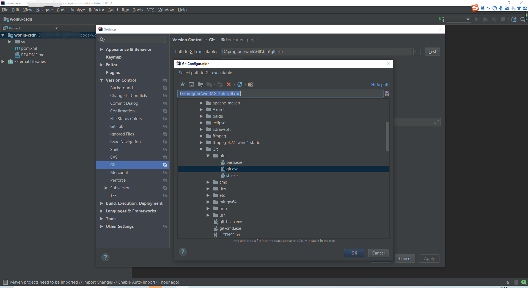528x288 pixels.
Task: Click Hide path link
Action: (x=380, y=85)
